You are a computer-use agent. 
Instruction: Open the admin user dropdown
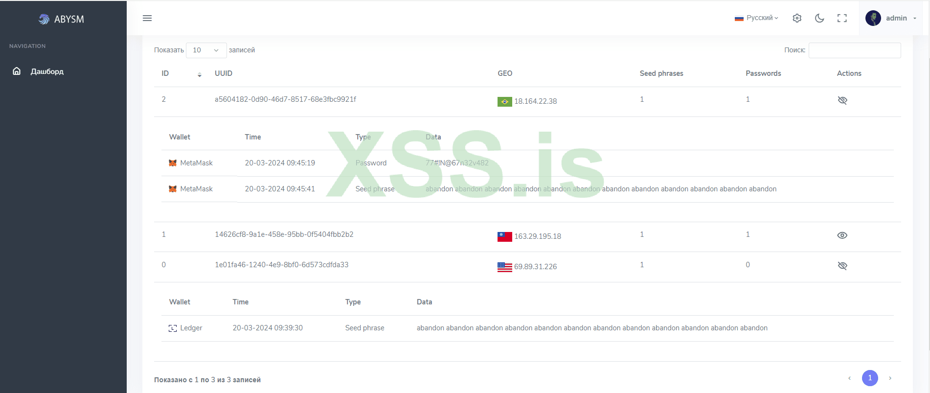tap(891, 18)
